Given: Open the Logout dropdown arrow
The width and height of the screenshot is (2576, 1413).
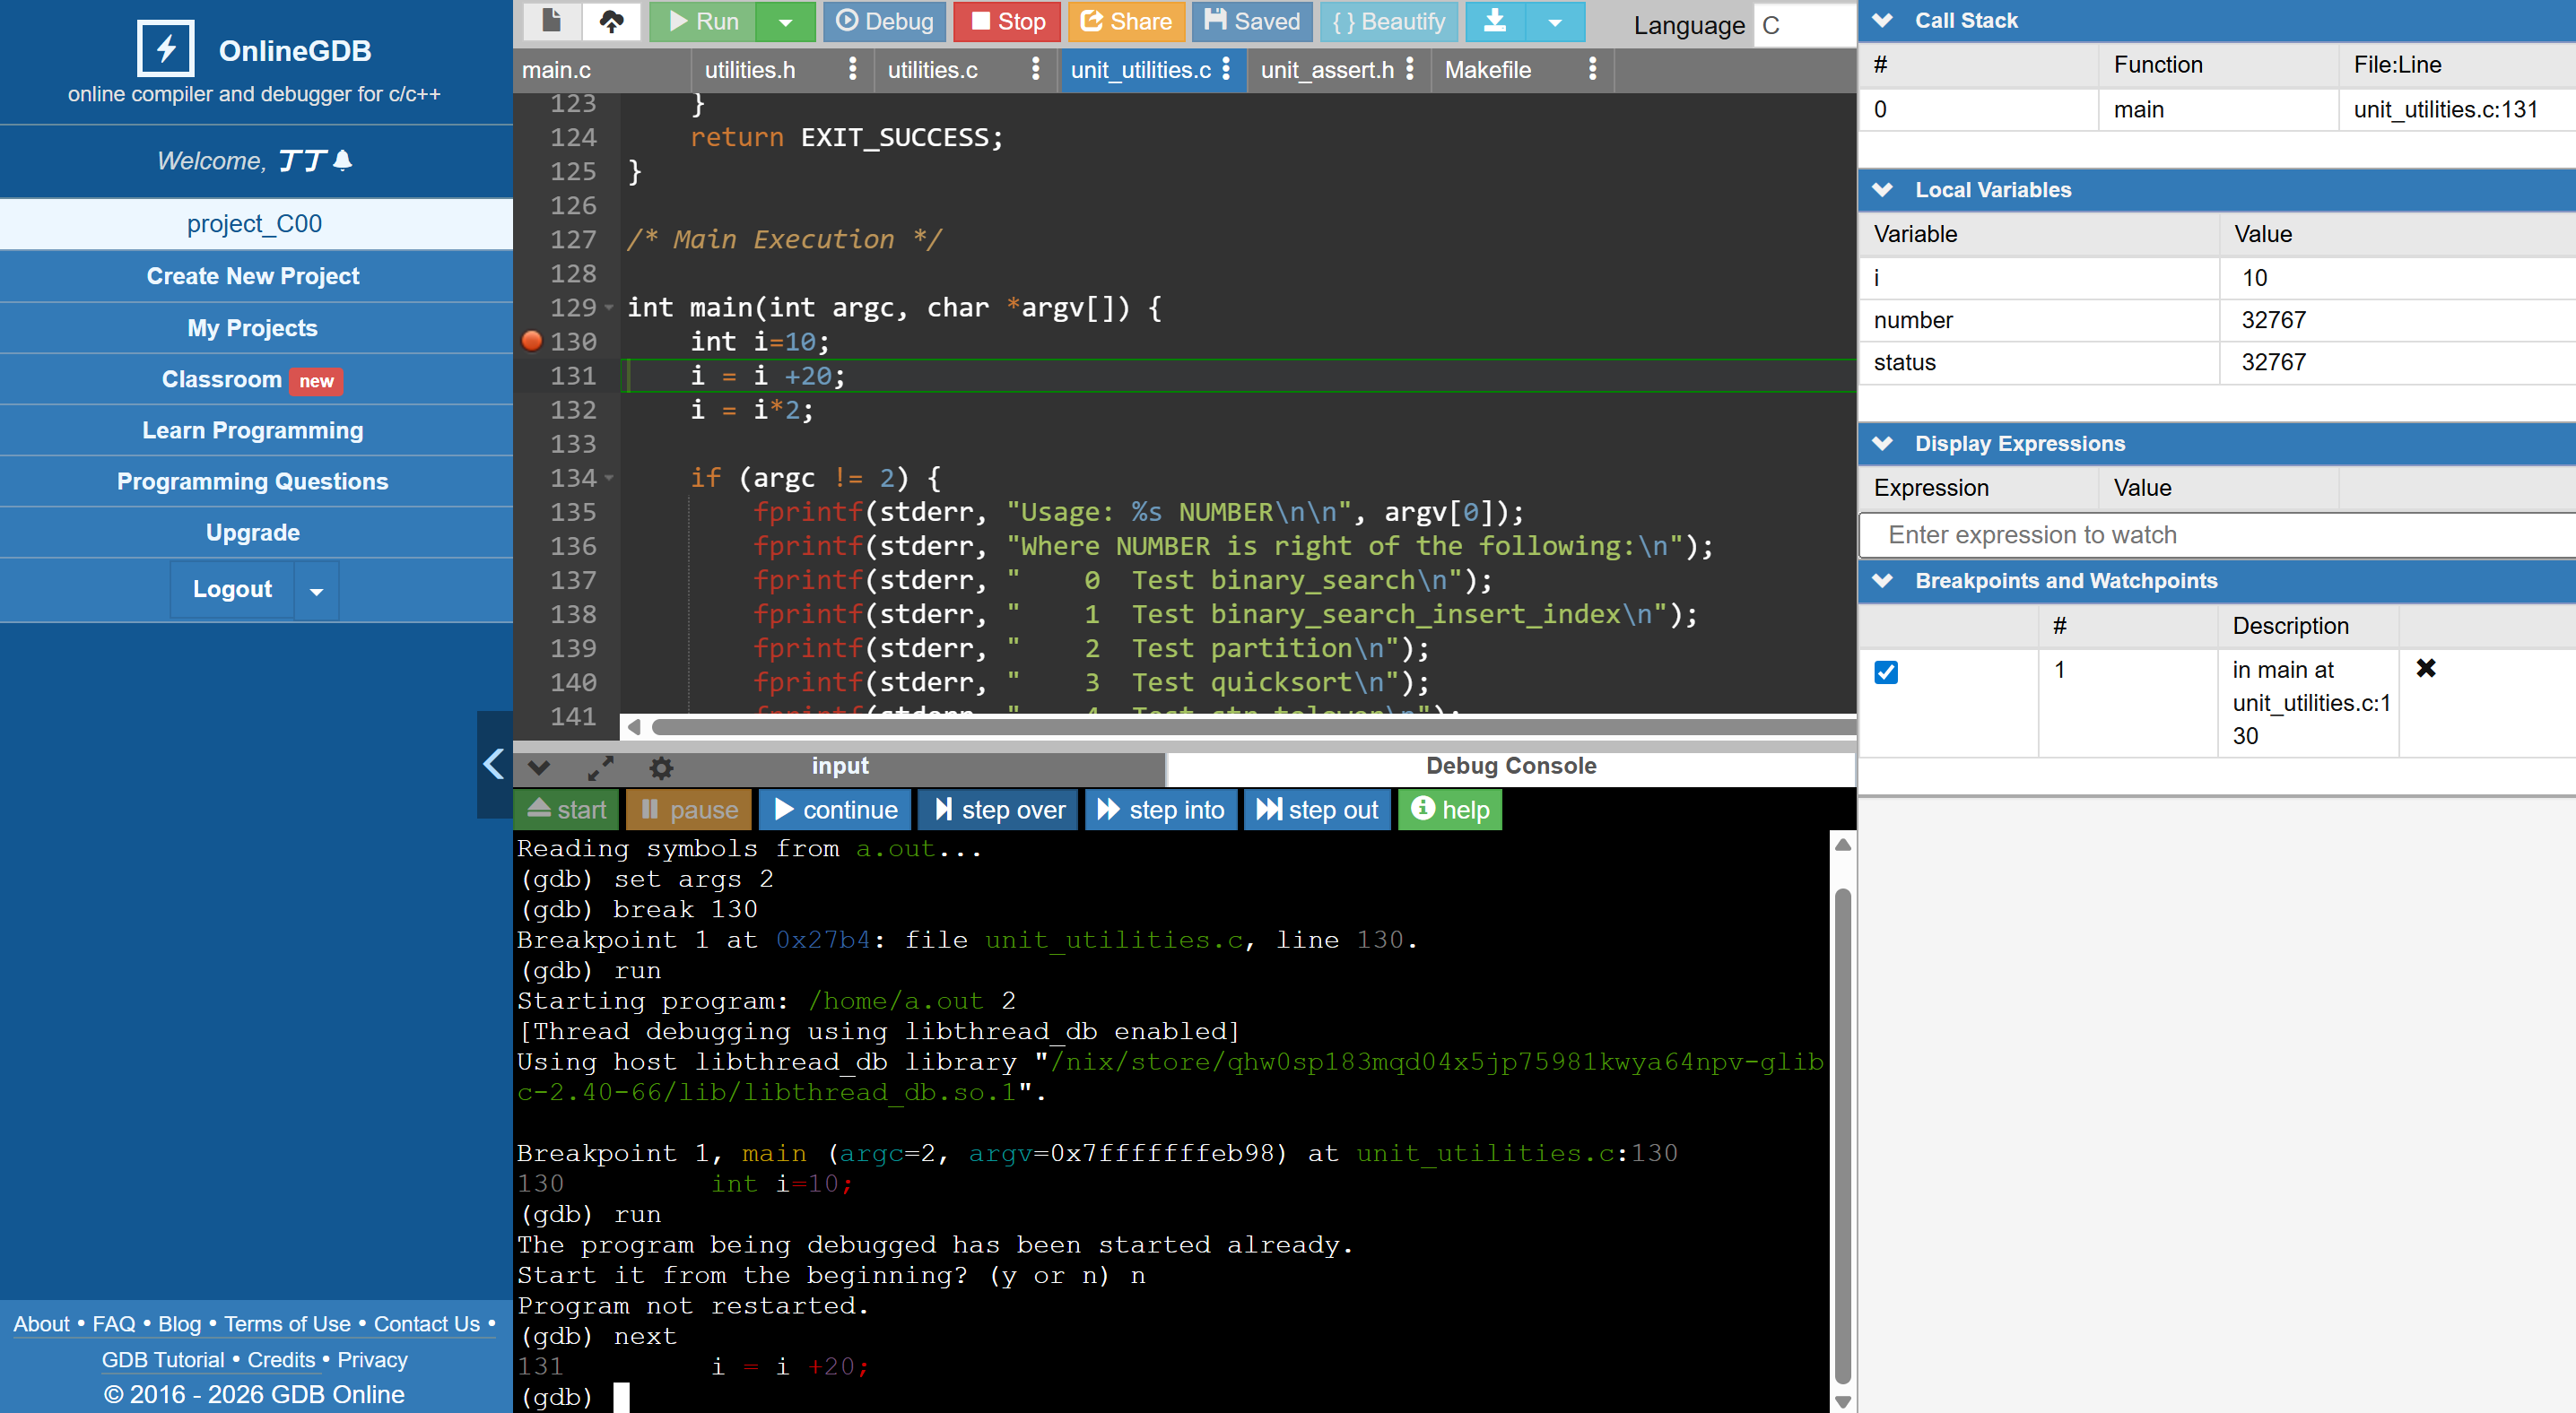Looking at the screenshot, I should click(316, 591).
